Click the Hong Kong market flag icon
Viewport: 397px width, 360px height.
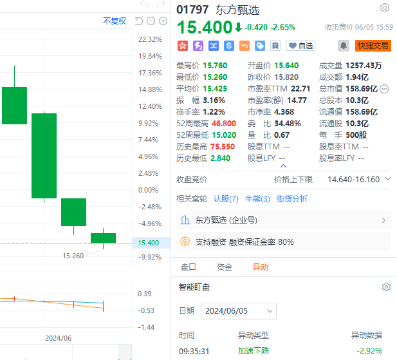pyautogui.click(x=183, y=46)
